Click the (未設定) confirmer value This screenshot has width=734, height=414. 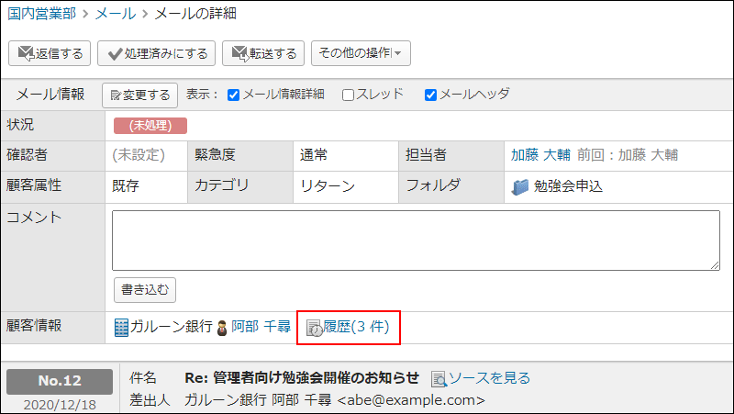pos(139,155)
